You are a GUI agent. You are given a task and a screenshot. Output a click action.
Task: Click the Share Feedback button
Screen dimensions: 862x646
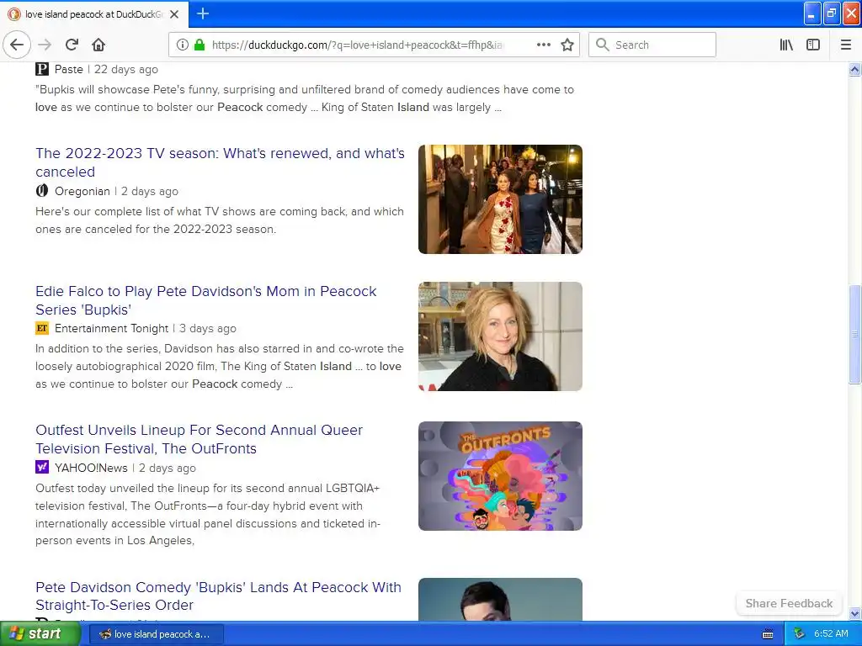point(789,603)
